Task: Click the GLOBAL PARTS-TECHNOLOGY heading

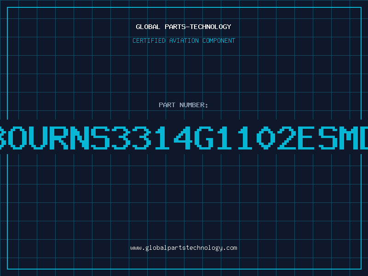Action: pos(184,27)
